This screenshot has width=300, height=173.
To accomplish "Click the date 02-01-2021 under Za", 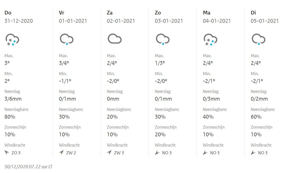I will point(121,21).
